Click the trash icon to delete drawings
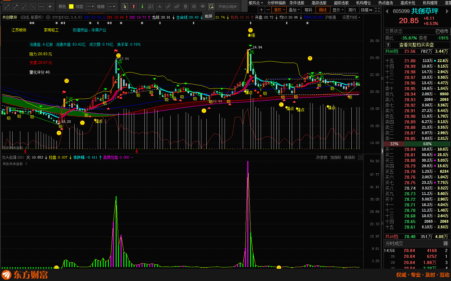 (x=185, y=6)
